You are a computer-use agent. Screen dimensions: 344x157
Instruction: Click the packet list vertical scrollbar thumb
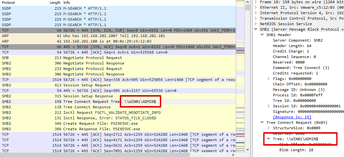[247, 7]
